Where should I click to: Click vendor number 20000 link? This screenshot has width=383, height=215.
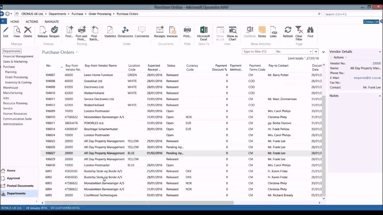tap(376, 63)
